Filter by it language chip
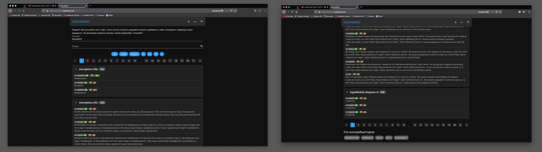The height and width of the screenshot is (152, 542). pos(162,54)
